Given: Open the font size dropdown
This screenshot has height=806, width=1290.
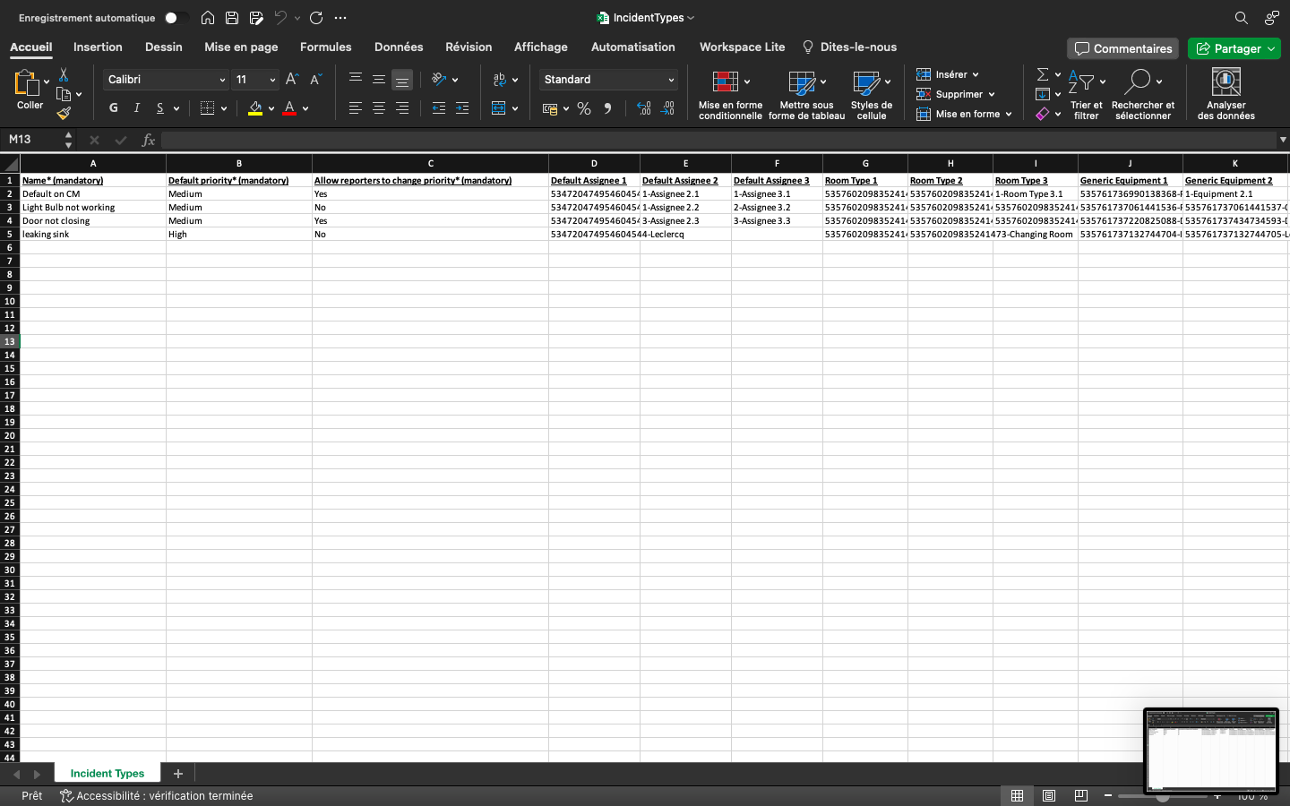Looking at the screenshot, I should click(272, 80).
